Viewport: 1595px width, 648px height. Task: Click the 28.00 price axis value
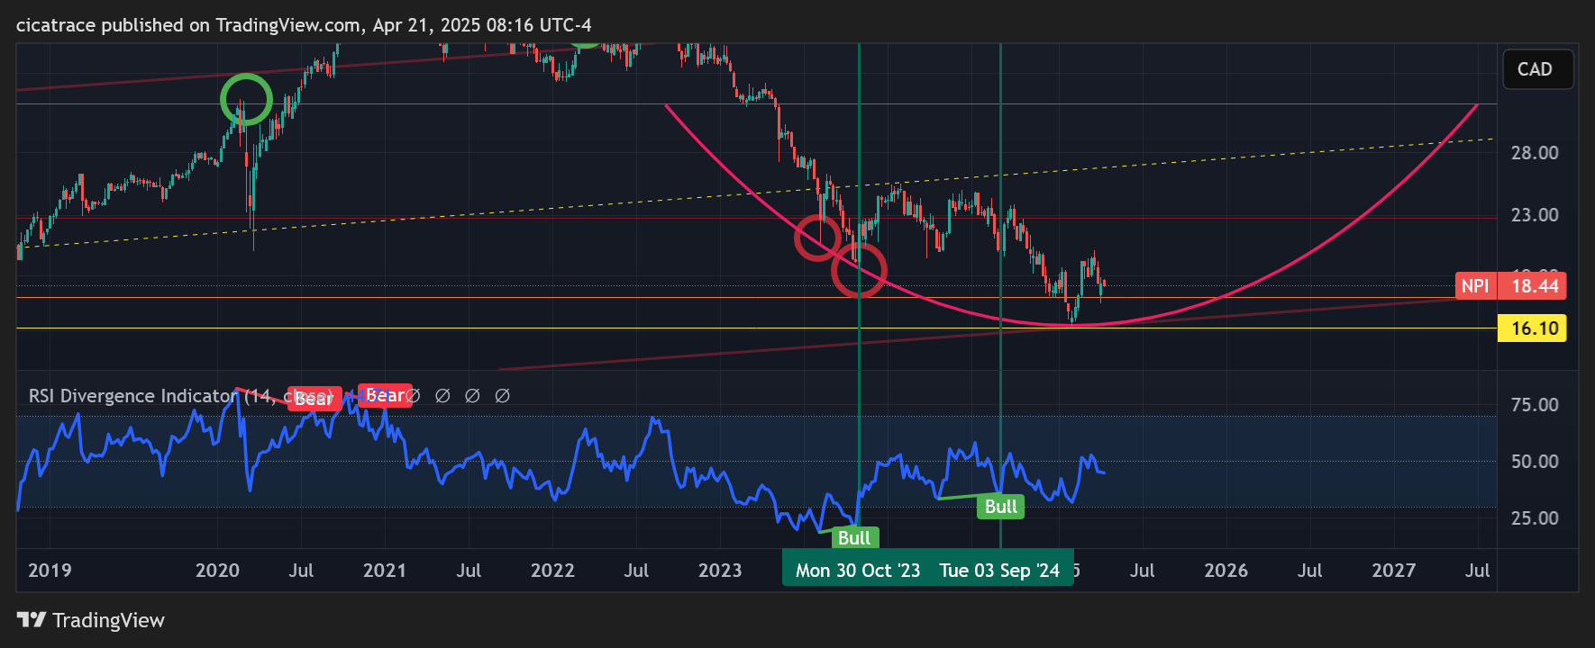tap(1535, 153)
